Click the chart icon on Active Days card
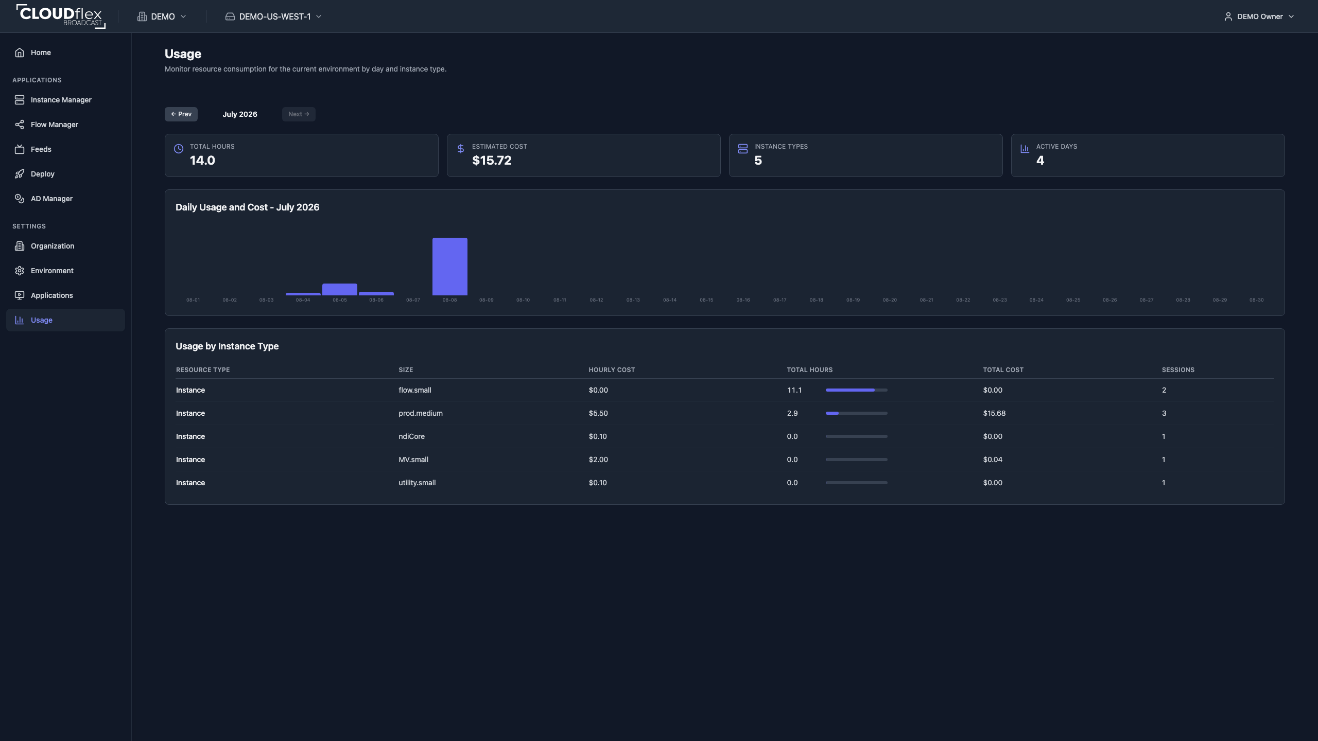The width and height of the screenshot is (1318, 741). (1025, 149)
